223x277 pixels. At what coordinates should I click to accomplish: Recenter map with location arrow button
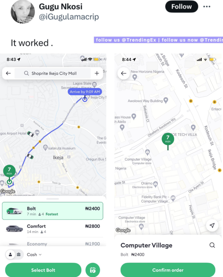pos(212,225)
